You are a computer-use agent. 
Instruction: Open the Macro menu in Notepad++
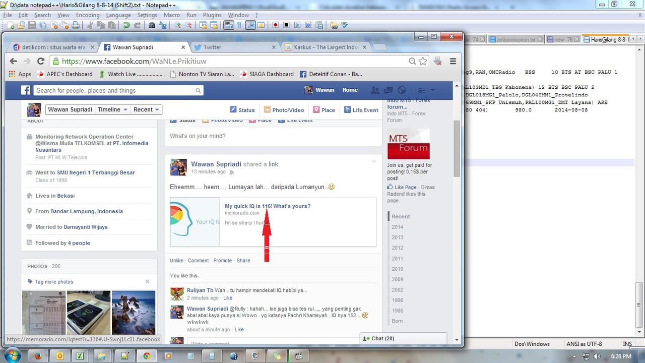pyautogui.click(x=172, y=15)
